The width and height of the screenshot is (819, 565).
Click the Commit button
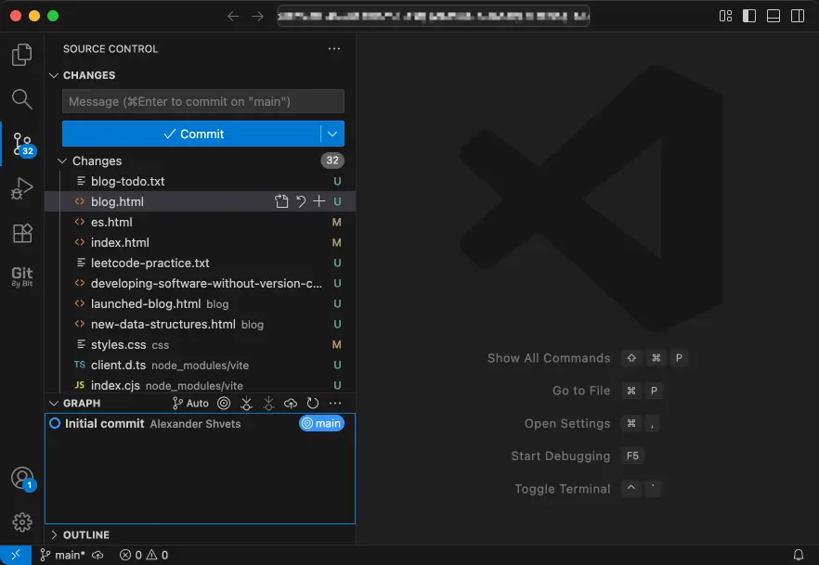pos(193,133)
